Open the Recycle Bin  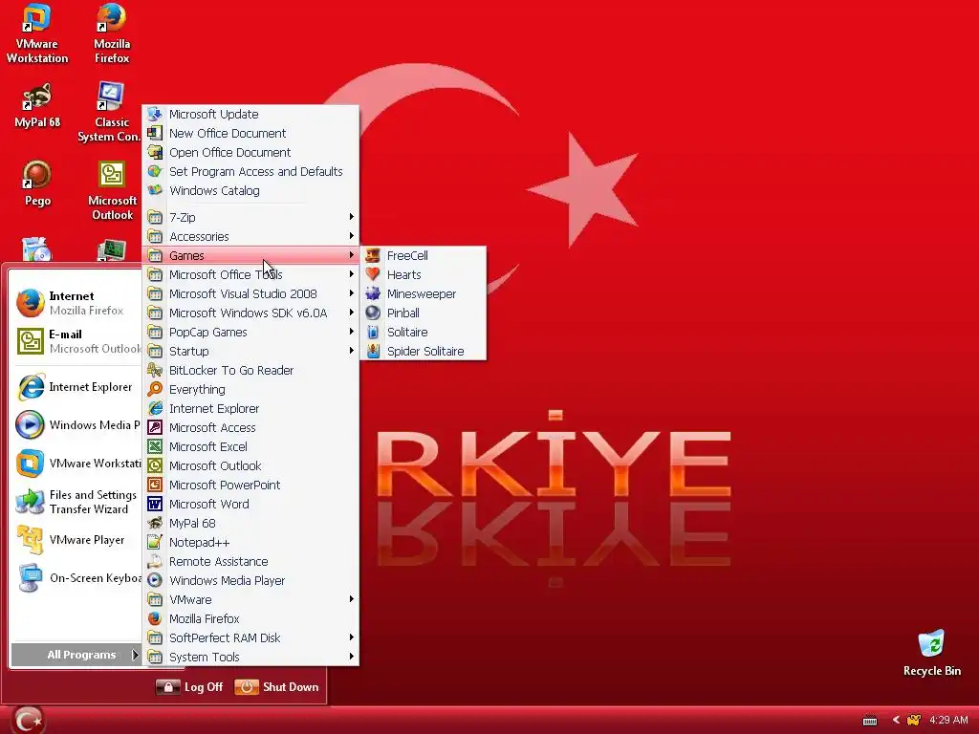931,654
